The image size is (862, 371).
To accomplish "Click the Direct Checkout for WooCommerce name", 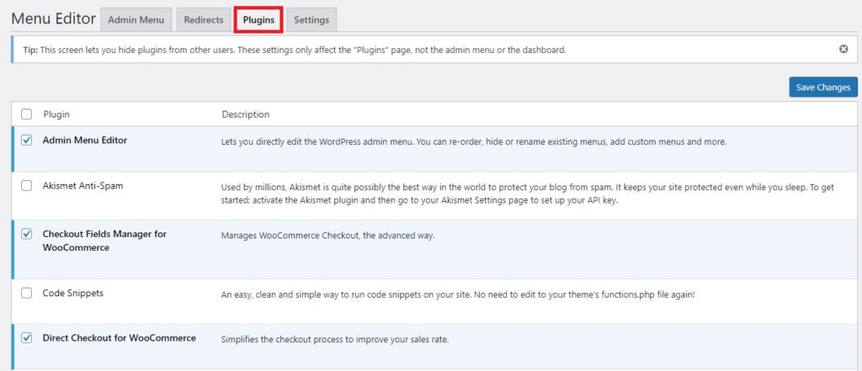I will [120, 338].
